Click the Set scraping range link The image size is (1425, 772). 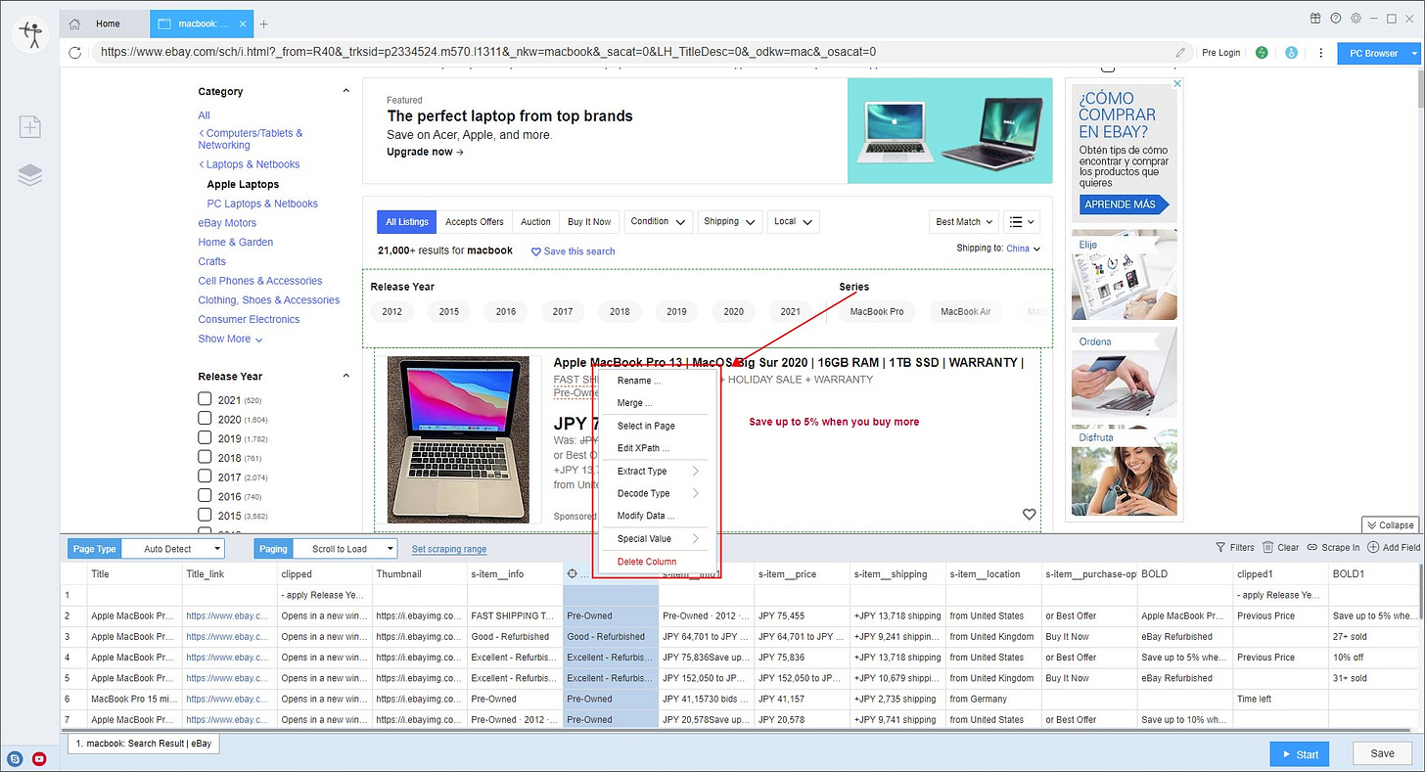449,549
